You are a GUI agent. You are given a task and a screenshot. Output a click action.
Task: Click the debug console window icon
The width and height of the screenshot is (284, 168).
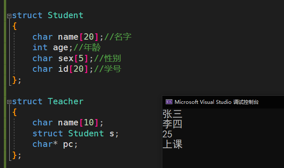pyautogui.click(x=169, y=102)
